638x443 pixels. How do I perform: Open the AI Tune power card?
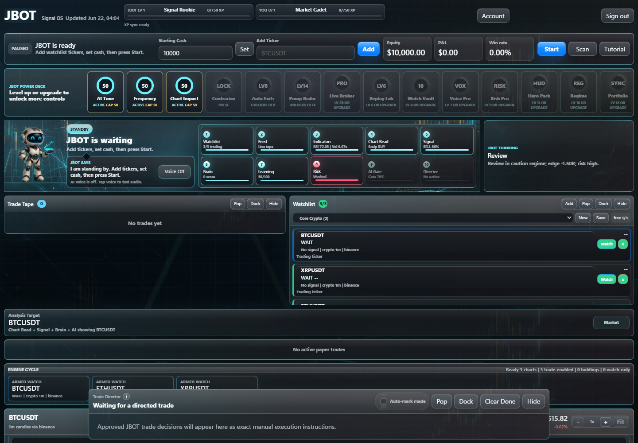[x=105, y=92]
